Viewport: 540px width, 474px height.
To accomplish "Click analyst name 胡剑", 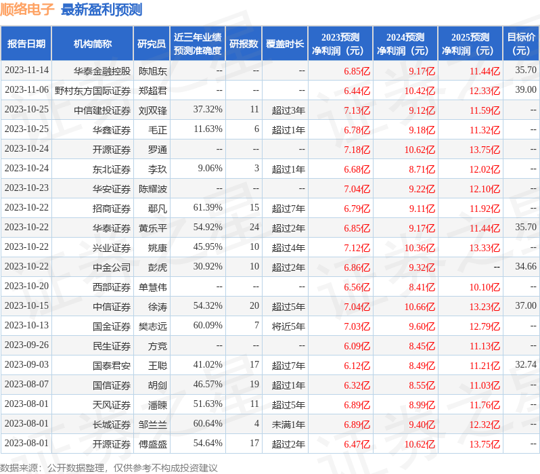I will (x=158, y=385).
